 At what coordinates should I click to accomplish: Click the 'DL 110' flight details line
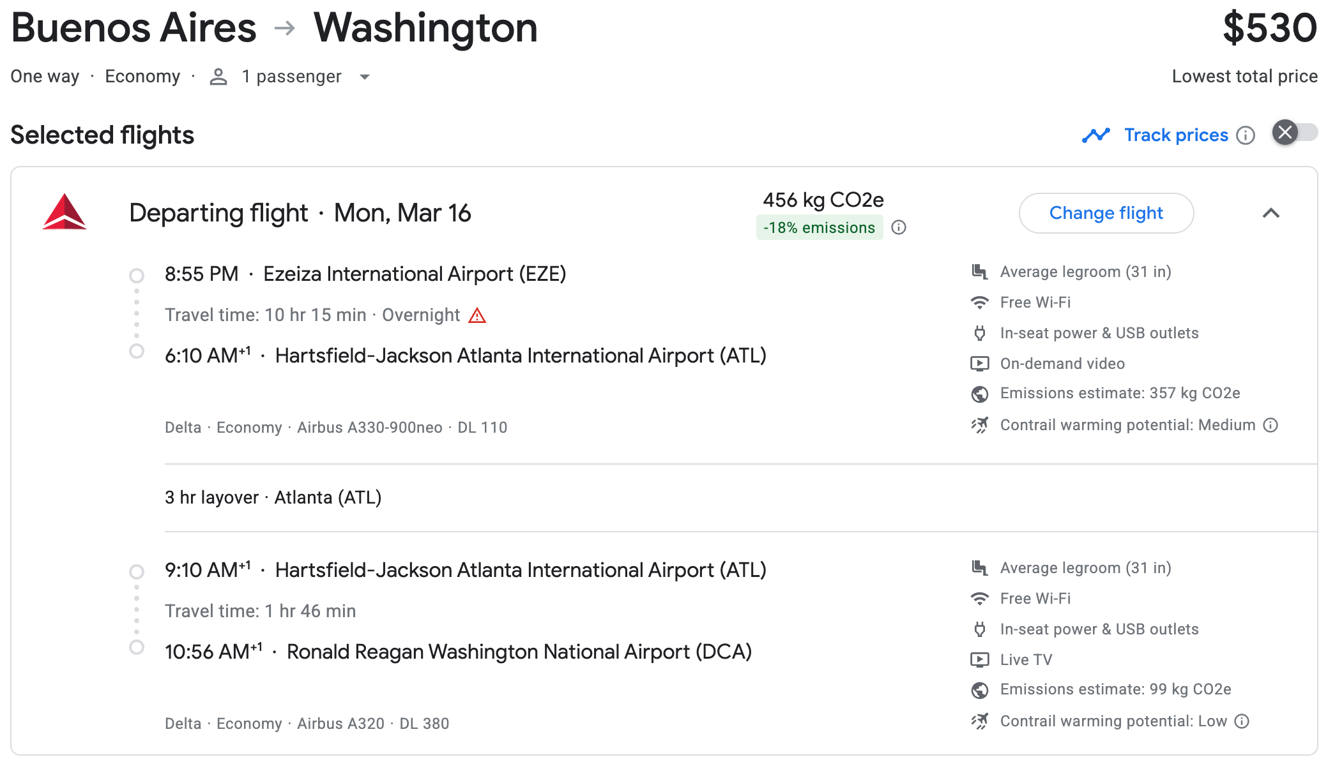pos(336,428)
